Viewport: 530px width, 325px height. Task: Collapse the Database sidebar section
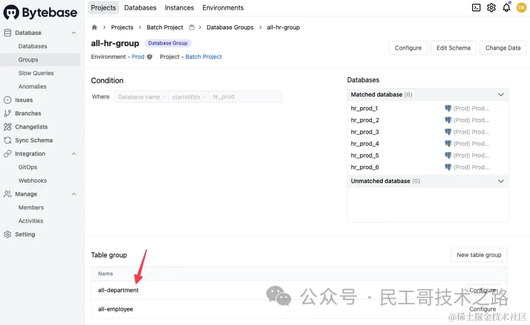74,33
